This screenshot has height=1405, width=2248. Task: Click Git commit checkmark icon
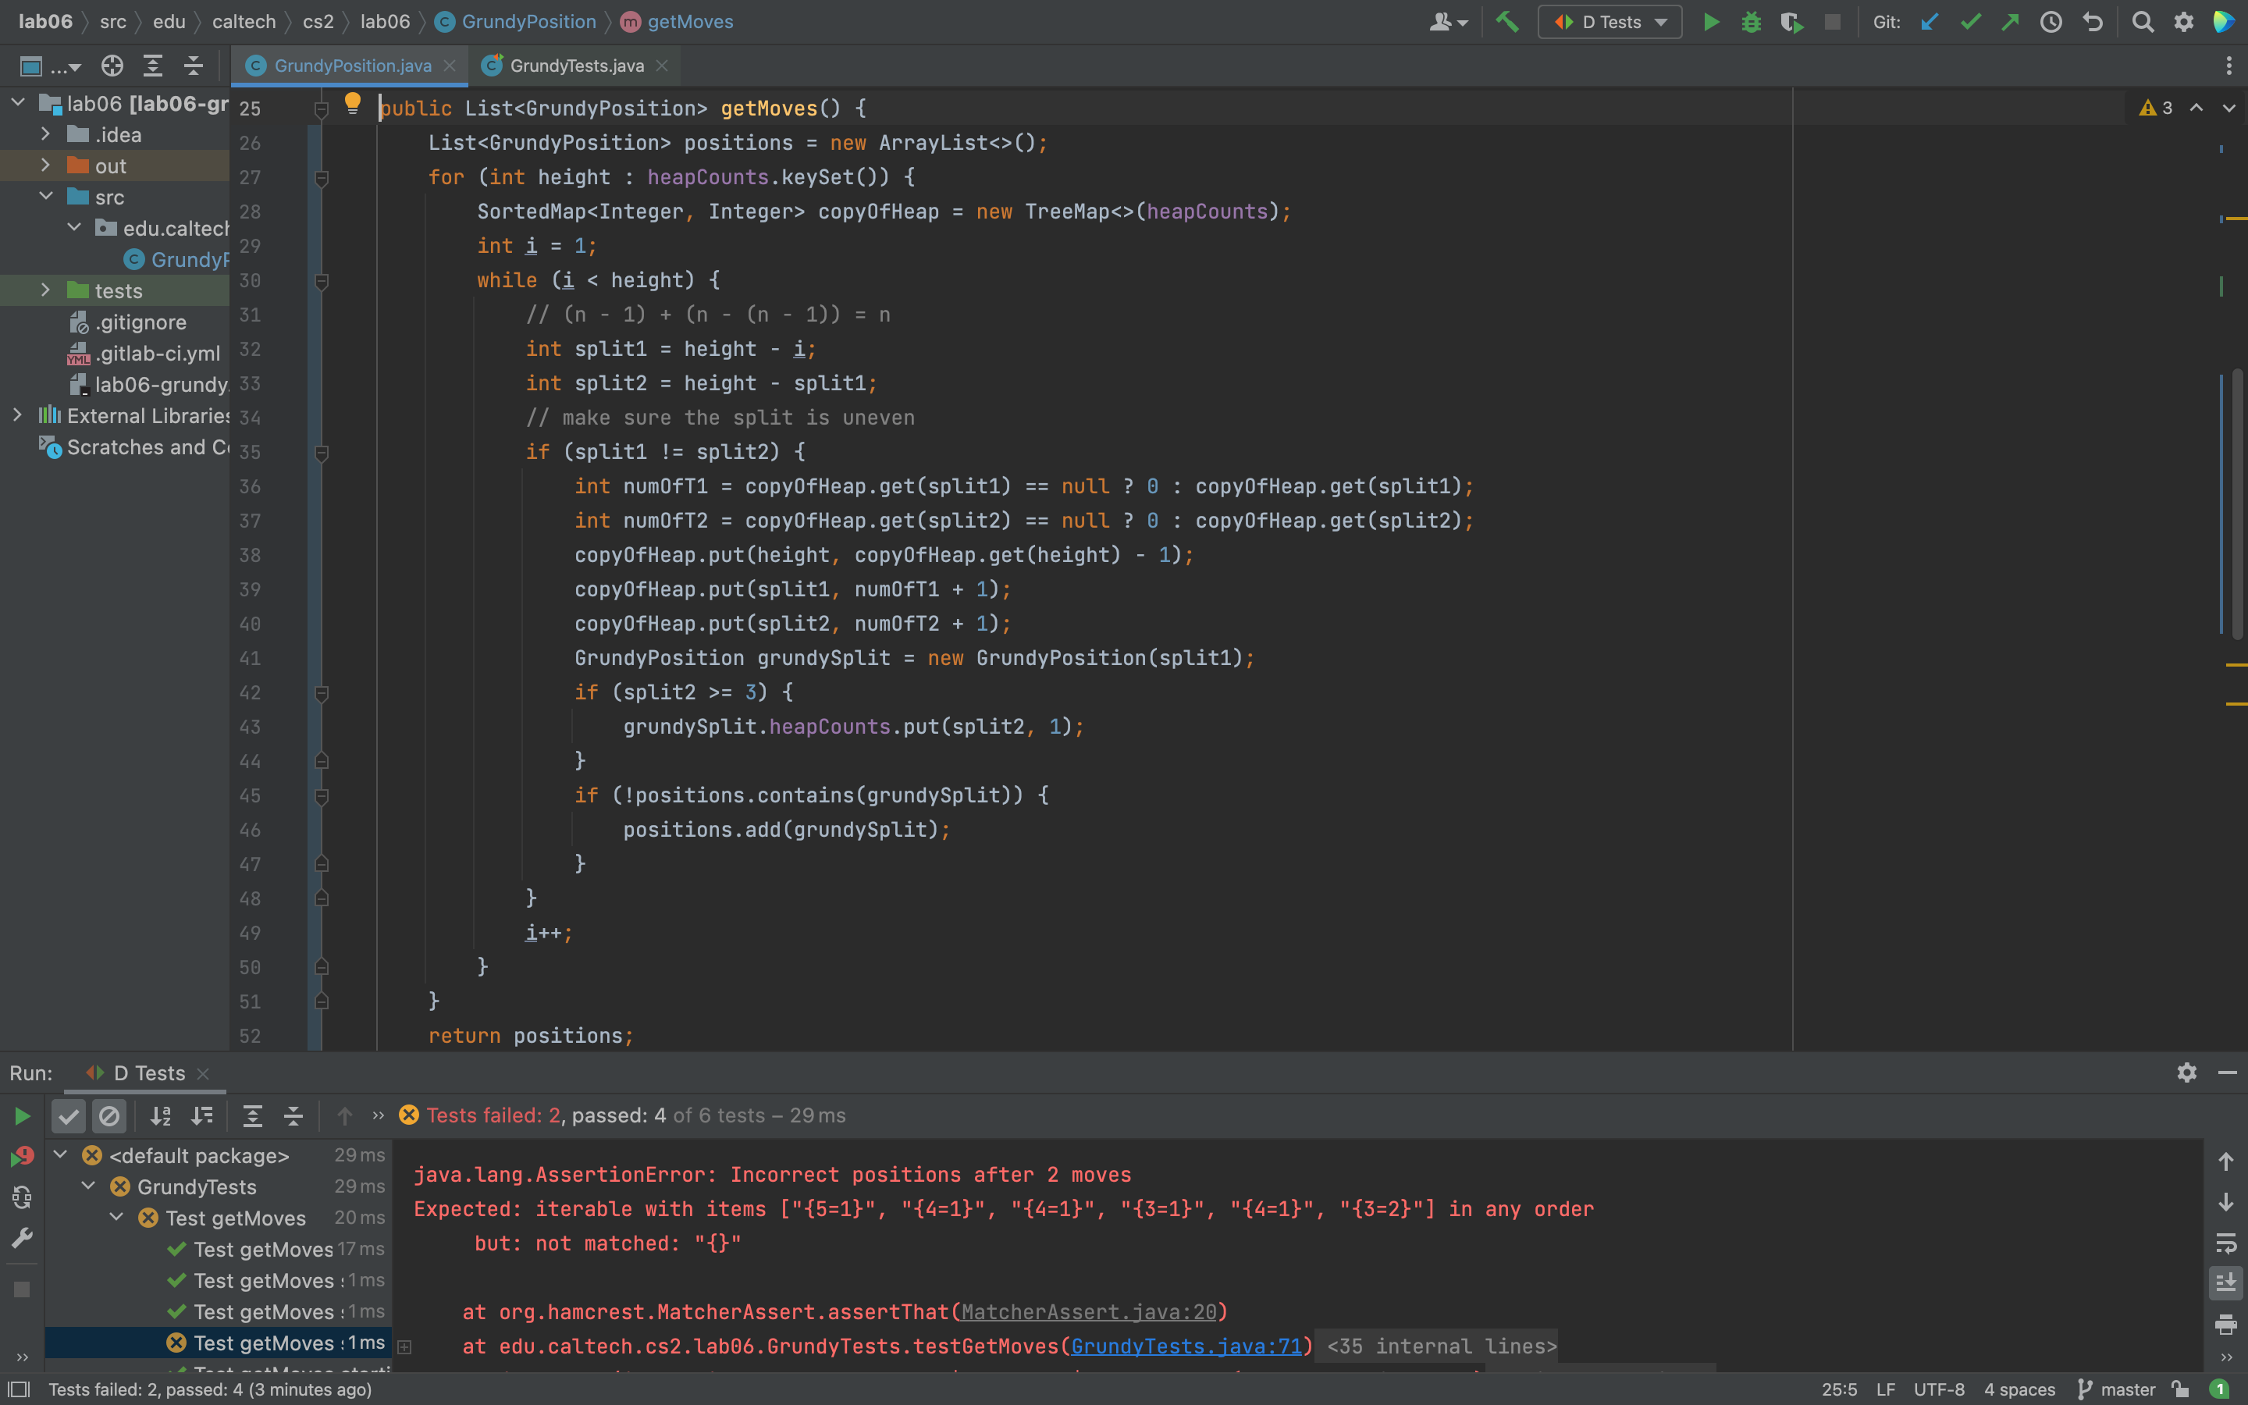point(1970,21)
